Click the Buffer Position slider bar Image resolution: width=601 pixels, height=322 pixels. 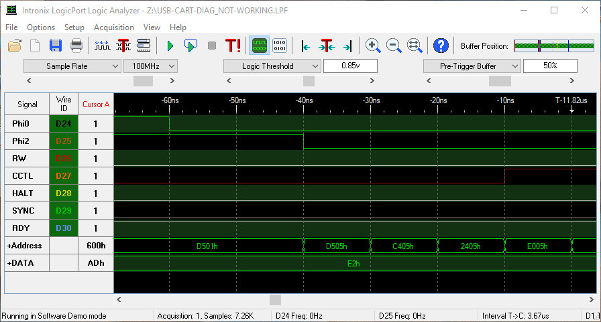(x=555, y=46)
